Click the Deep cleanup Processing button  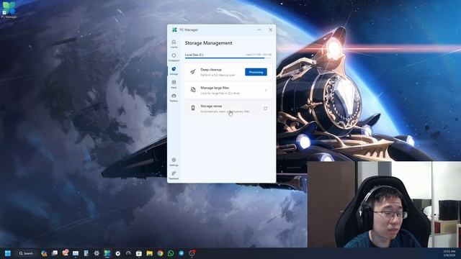pyautogui.click(x=256, y=72)
